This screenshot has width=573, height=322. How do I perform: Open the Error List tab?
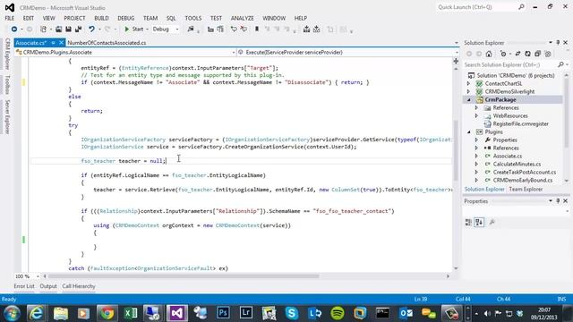tap(24, 286)
